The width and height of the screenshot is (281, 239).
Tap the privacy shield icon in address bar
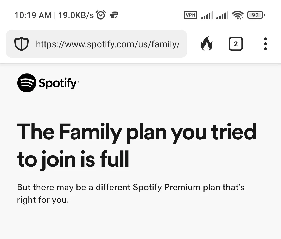21,44
